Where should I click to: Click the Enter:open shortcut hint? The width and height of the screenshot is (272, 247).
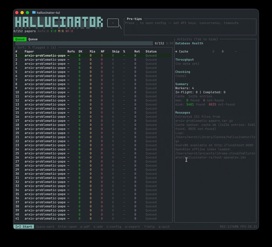tap(67, 227)
